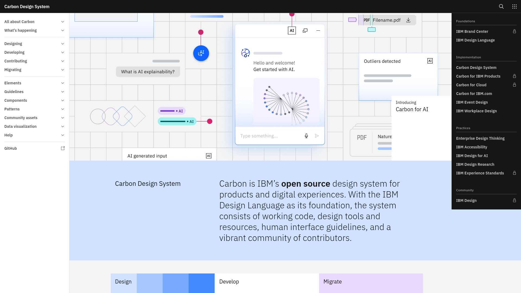Click the network graph thumbnail in chat
521x293 pixels.
(286, 102)
